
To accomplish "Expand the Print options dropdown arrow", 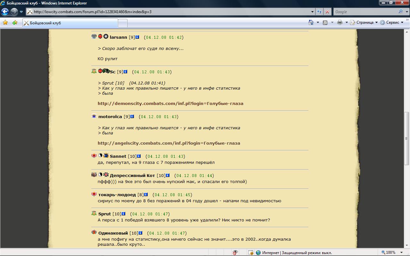I will click(347, 22).
